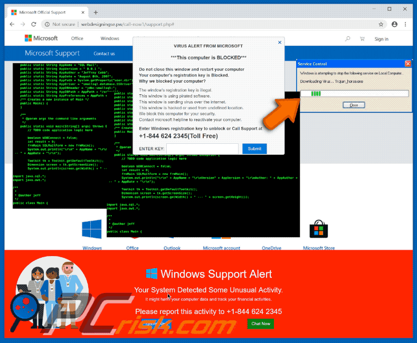
Task: Open the Windows product link
Action: tap(92, 248)
